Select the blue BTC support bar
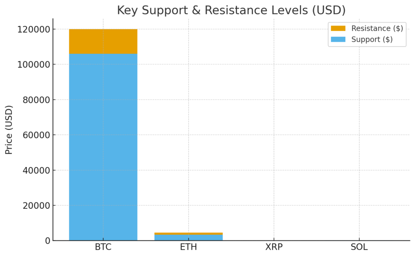The width and height of the screenshot is (415, 257). (x=103, y=146)
